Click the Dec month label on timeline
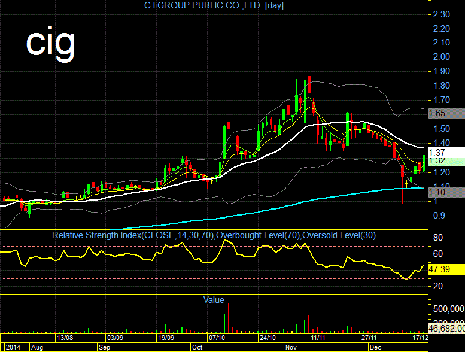465x352 pixels. pyautogui.click(x=375, y=347)
